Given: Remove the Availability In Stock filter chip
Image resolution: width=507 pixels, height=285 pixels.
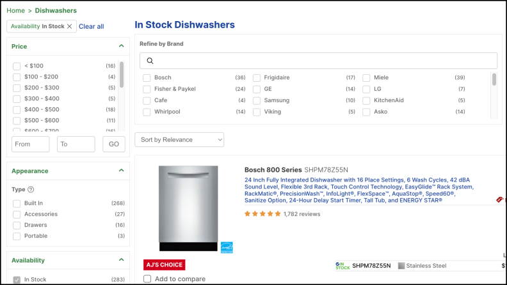Looking at the screenshot, I should (x=69, y=26).
